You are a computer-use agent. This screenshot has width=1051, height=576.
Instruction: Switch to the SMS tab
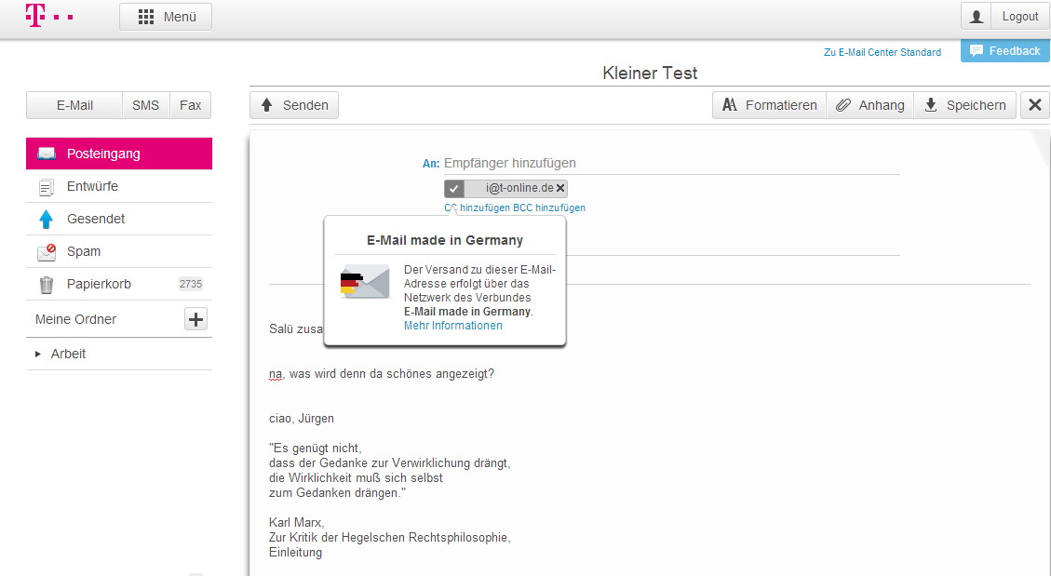[145, 104]
